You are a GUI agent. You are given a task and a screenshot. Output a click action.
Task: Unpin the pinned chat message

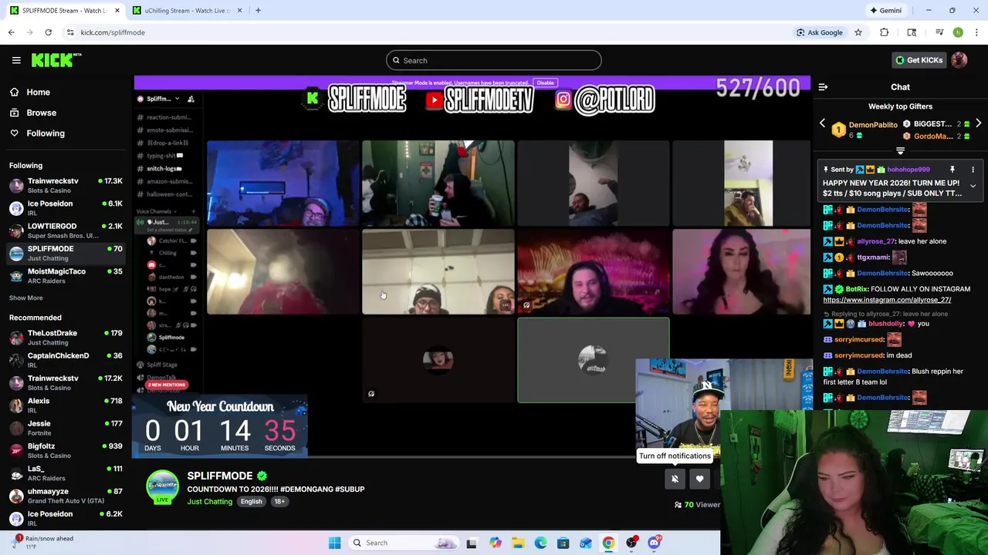point(952,170)
